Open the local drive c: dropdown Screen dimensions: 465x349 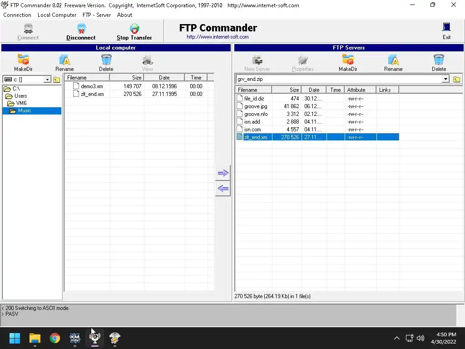point(47,80)
